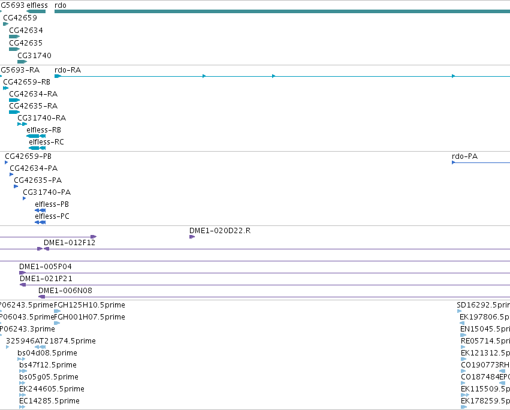This screenshot has width=510, height=410.
Task: Click the RE05714 EST label
Action: [x=485, y=341]
